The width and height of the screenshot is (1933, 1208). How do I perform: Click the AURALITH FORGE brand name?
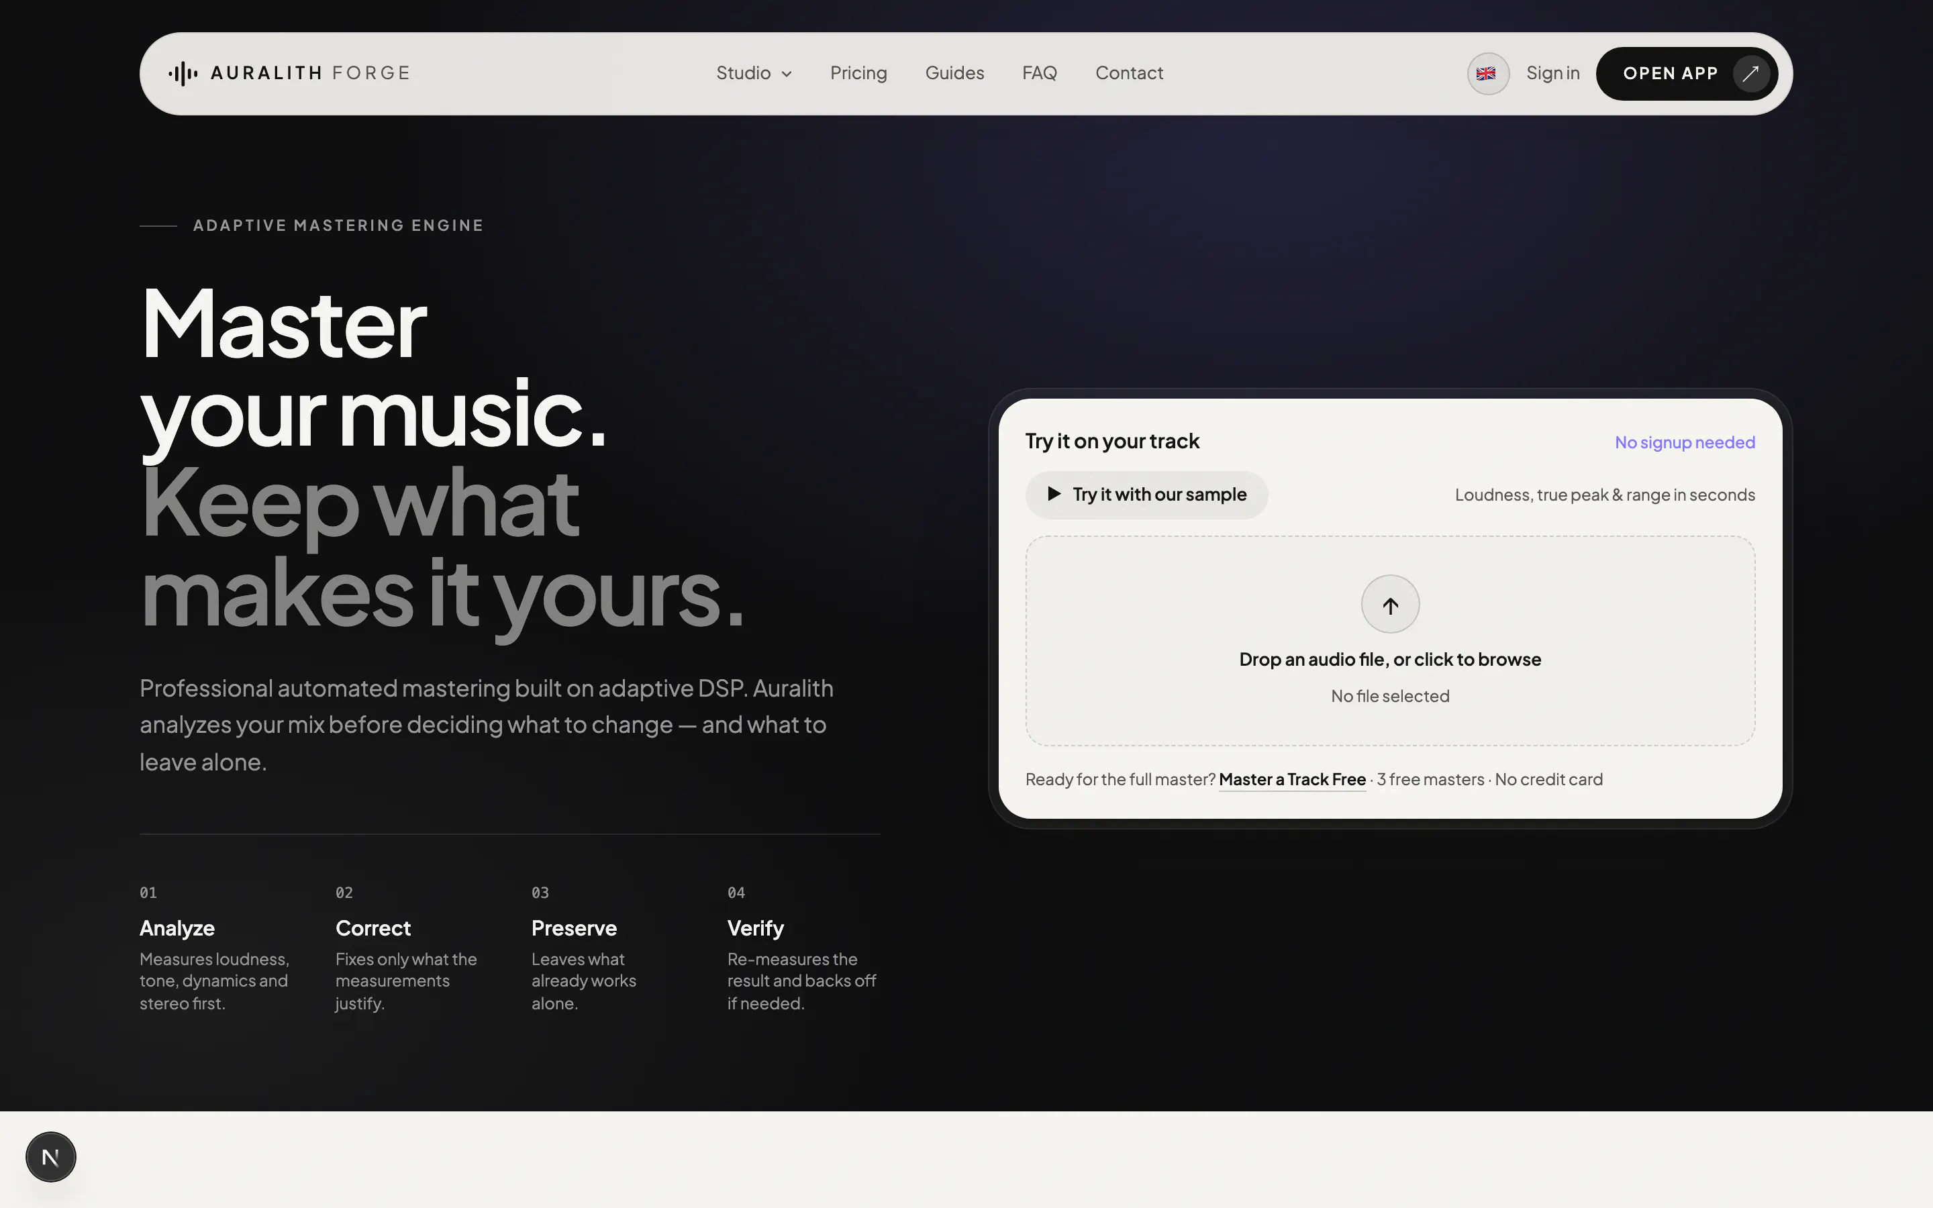pyautogui.click(x=310, y=74)
